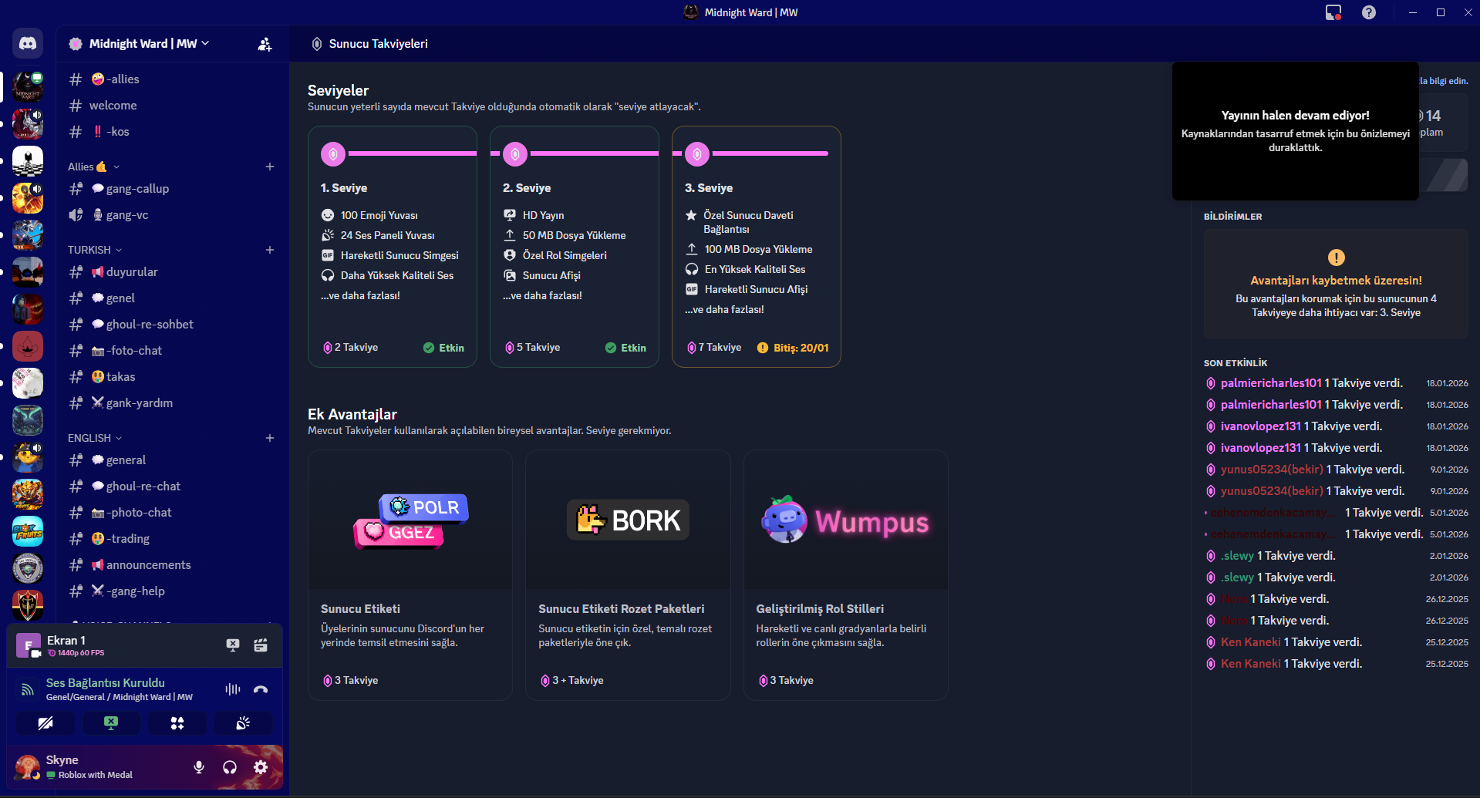Click the clapperboard icon next to Ekran 1
The height and width of the screenshot is (798, 1480).
[x=261, y=645]
